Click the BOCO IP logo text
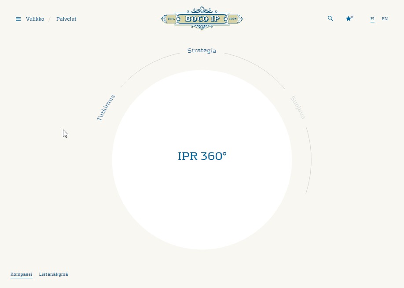 click(202, 18)
